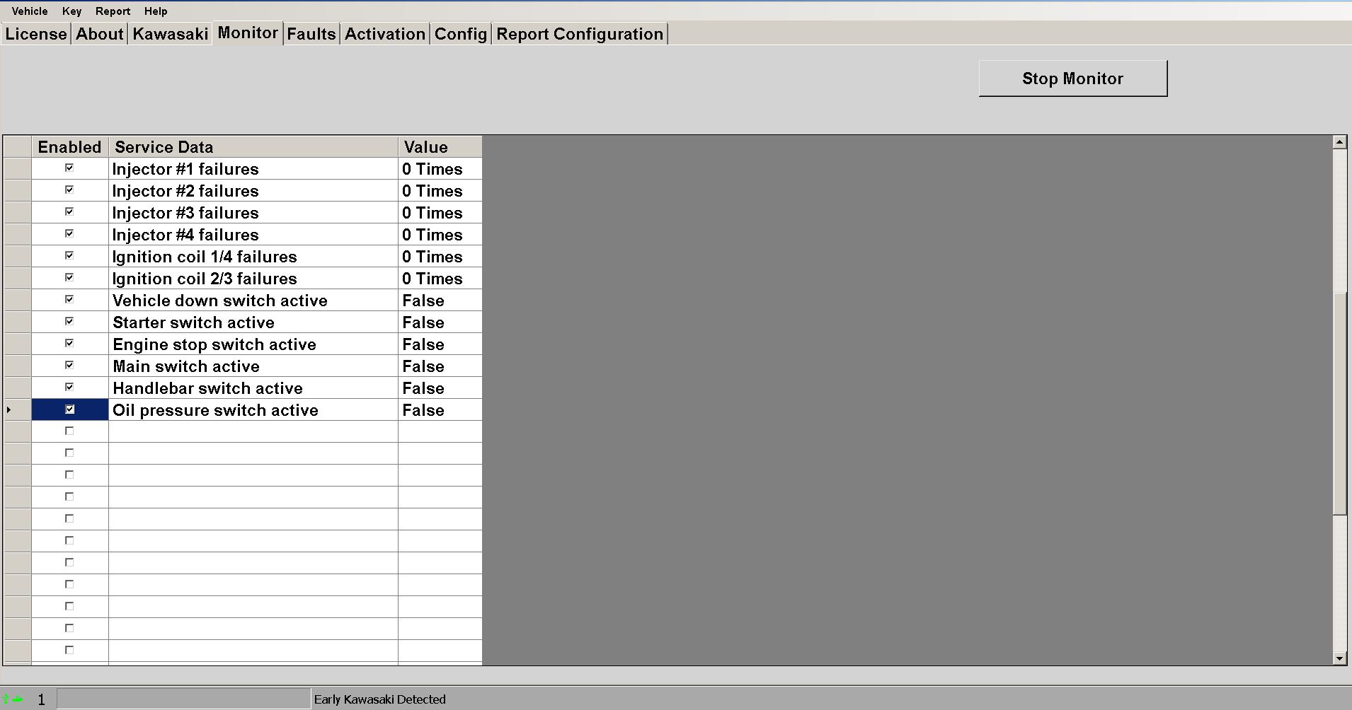
Task: Uncheck Injector #2 failures enabled box
Action: 69,190
